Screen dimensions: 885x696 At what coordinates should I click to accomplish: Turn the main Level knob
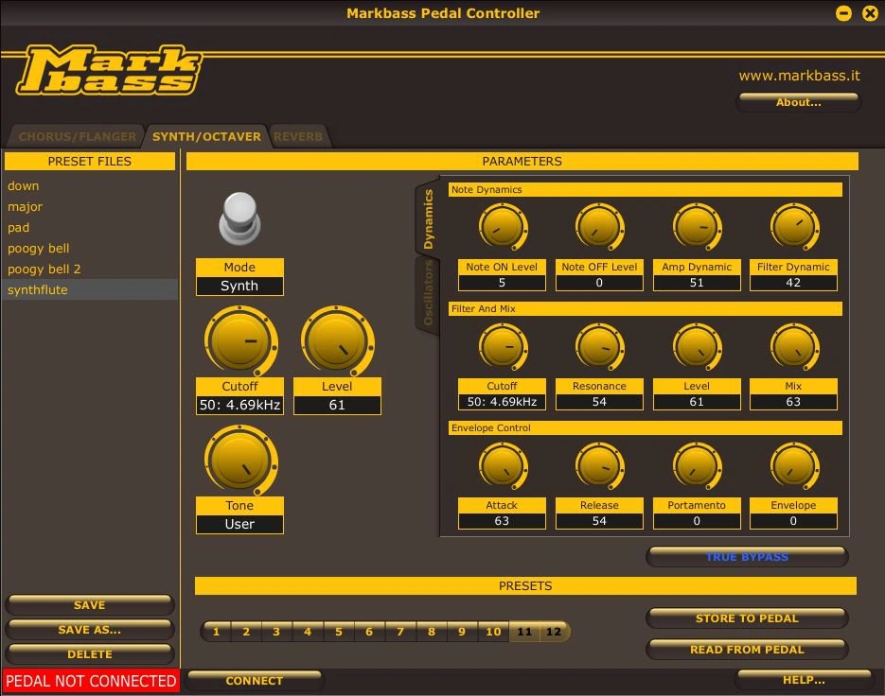point(337,342)
